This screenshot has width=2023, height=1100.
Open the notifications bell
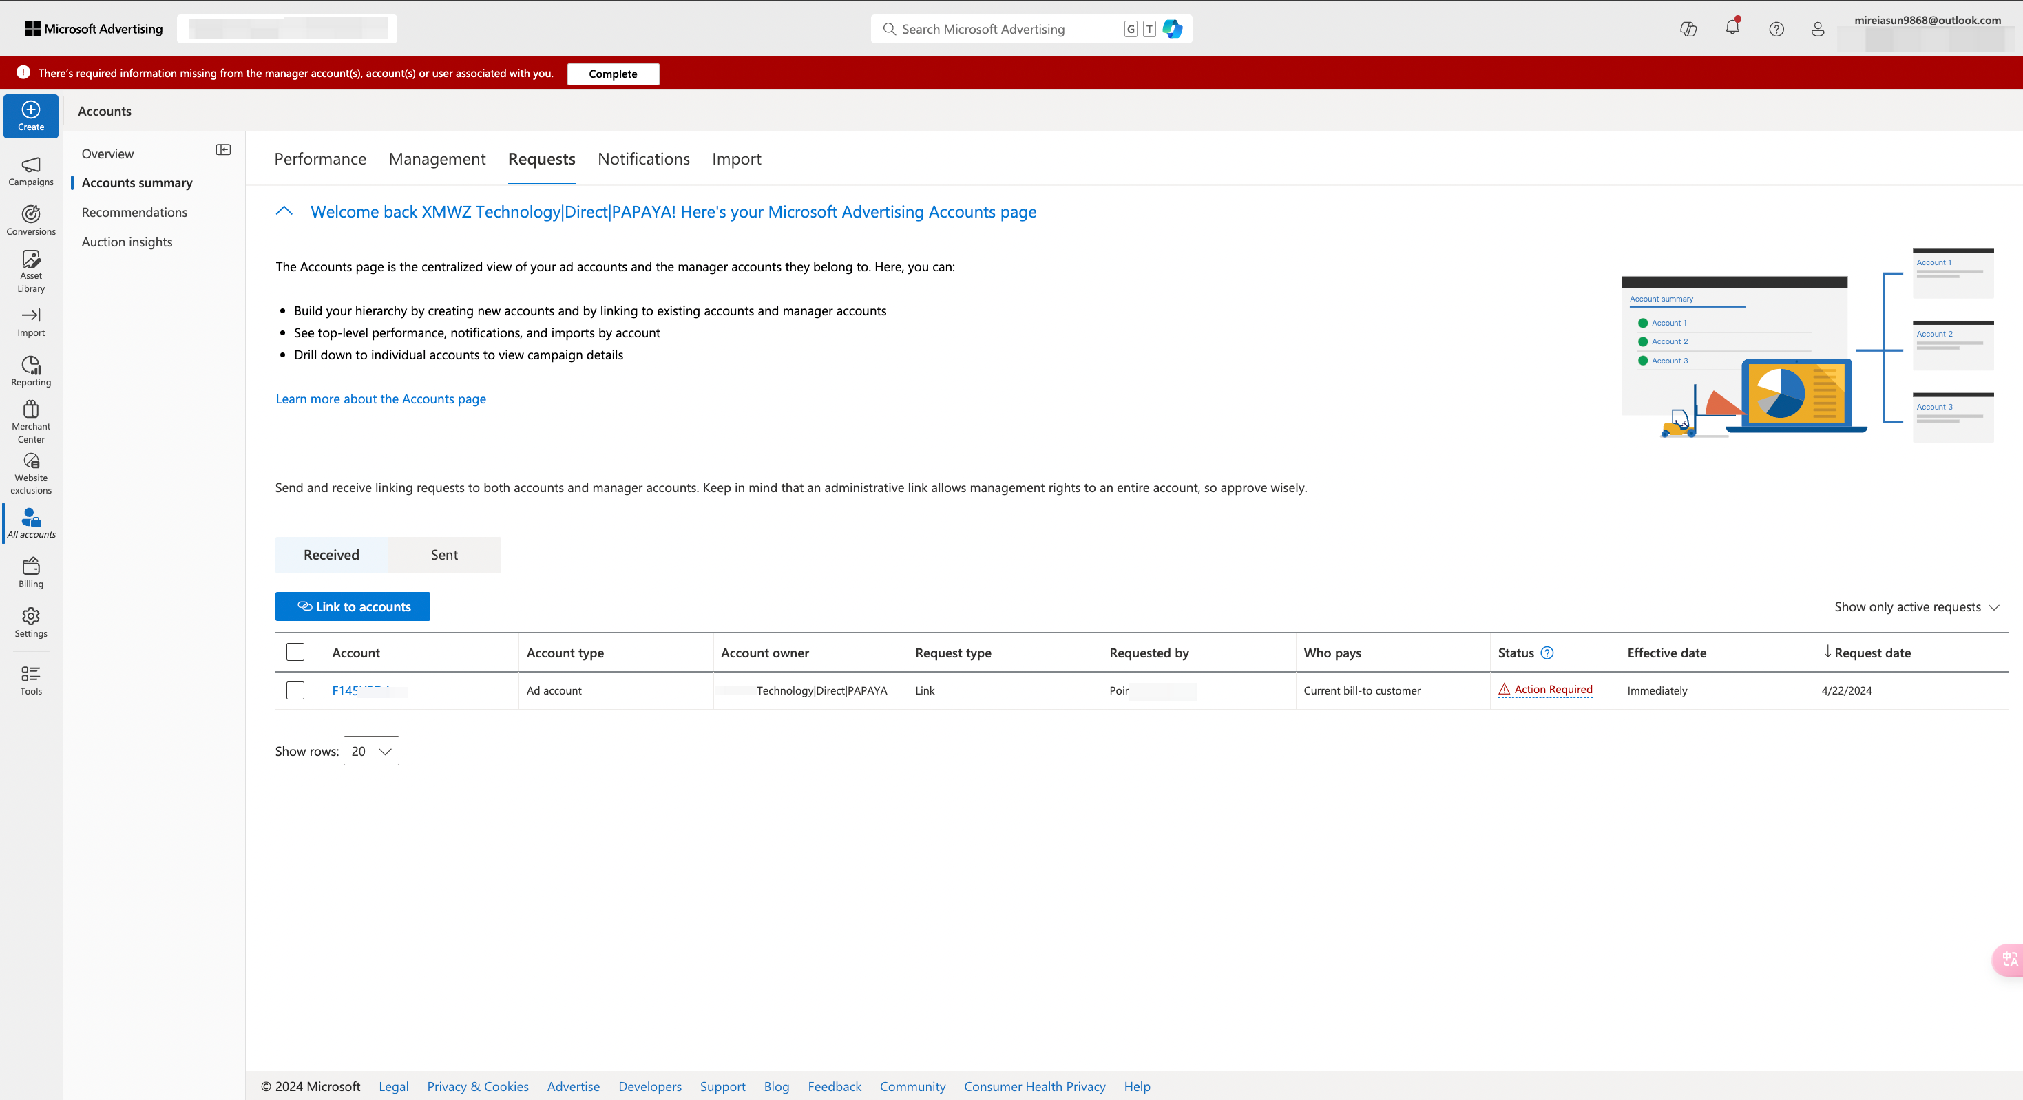tap(1732, 28)
